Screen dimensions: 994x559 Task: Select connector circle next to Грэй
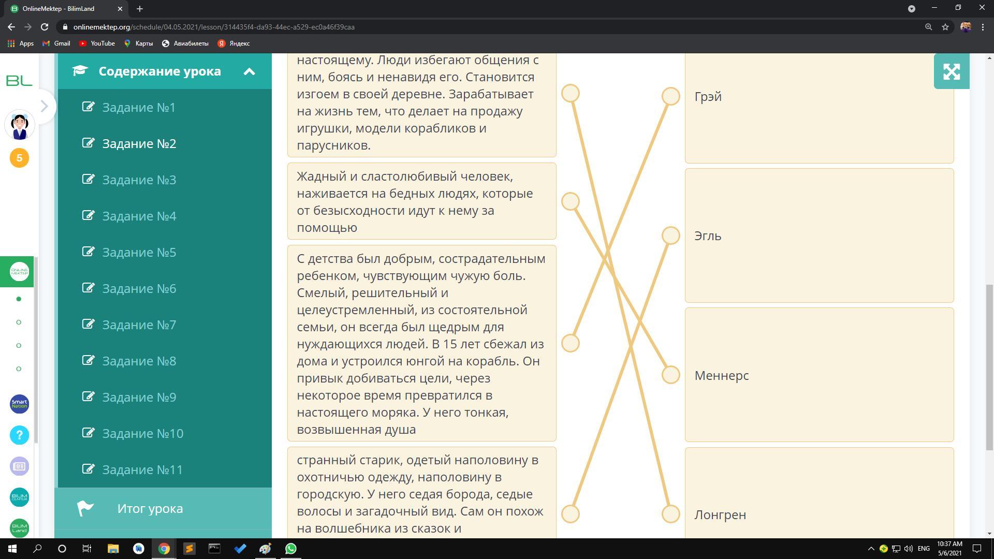(x=670, y=96)
